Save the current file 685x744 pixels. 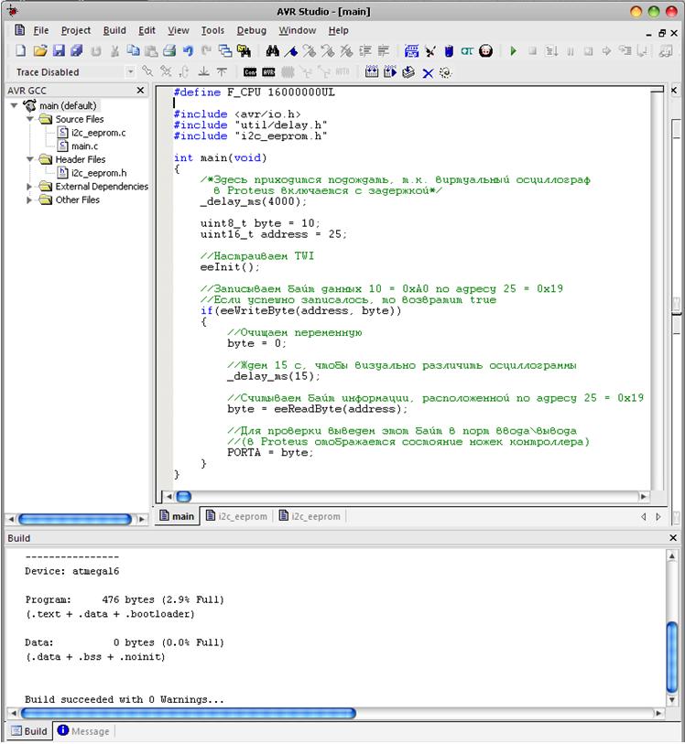[59, 50]
